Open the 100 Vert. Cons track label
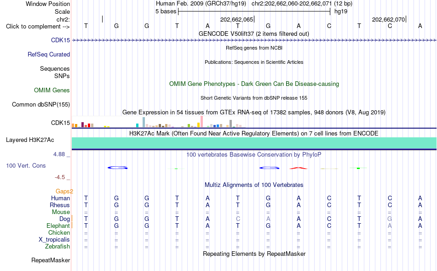437x271 pixels. pyautogui.click(x=26, y=165)
